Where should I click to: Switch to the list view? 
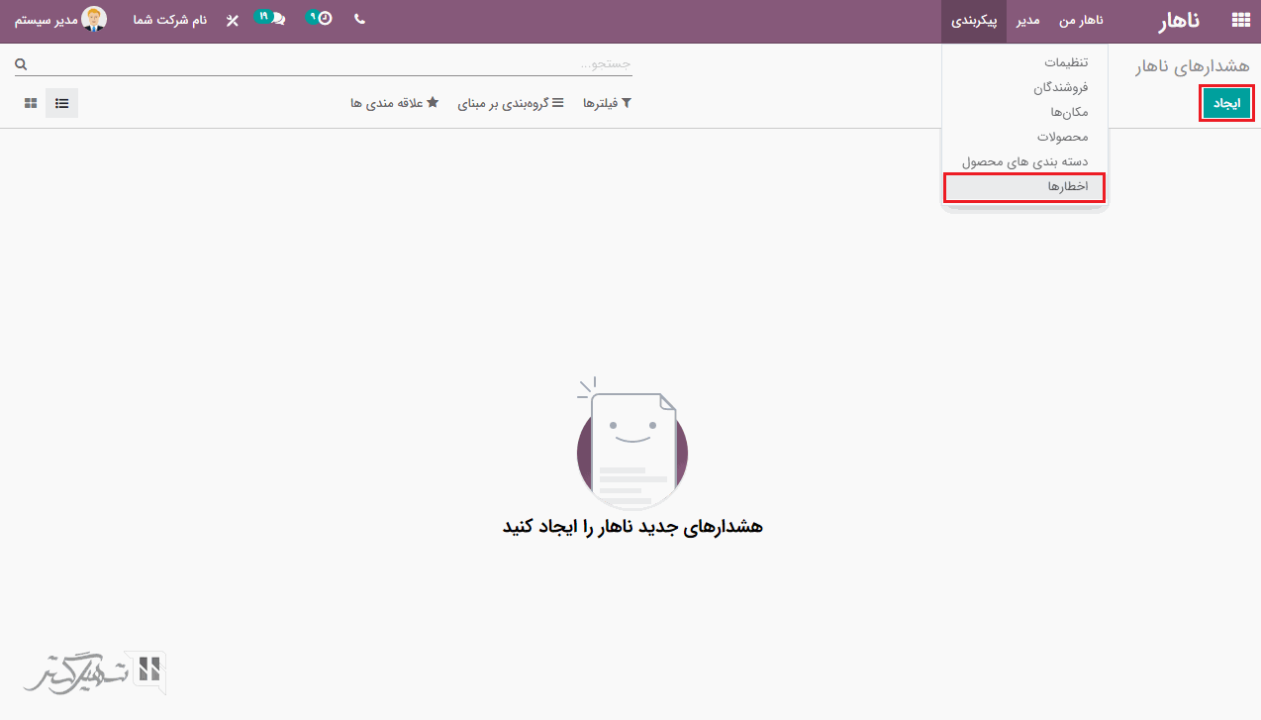(61, 103)
